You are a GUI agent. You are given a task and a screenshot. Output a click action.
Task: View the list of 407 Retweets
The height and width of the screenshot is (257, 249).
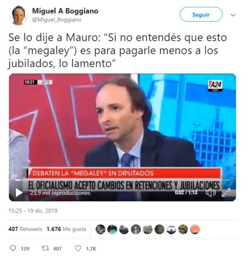coord(25,229)
